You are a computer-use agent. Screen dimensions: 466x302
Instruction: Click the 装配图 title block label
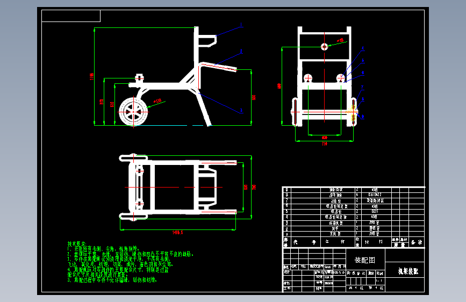point(364,261)
